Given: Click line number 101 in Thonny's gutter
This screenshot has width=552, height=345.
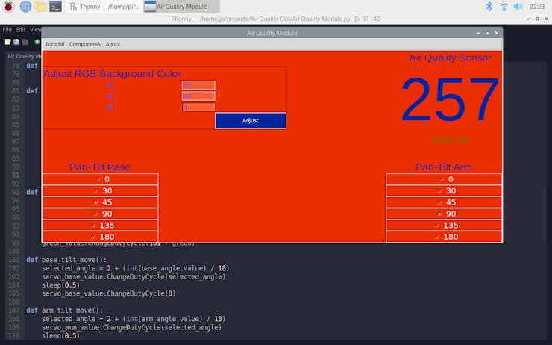Looking at the screenshot, I should [x=14, y=260].
